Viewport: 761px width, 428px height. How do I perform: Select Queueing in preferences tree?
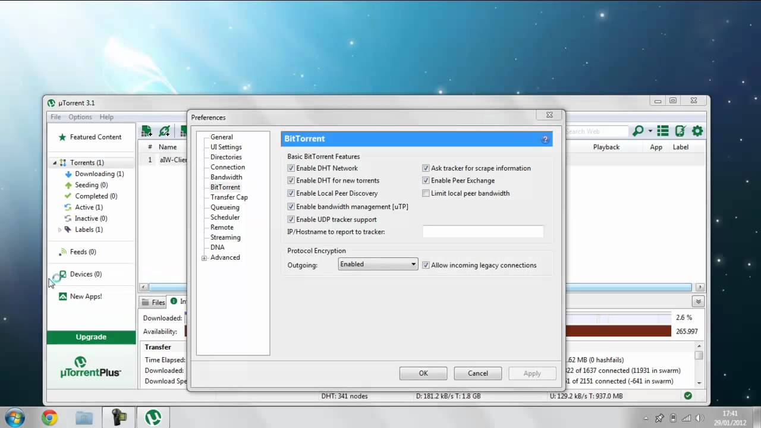click(225, 207)
